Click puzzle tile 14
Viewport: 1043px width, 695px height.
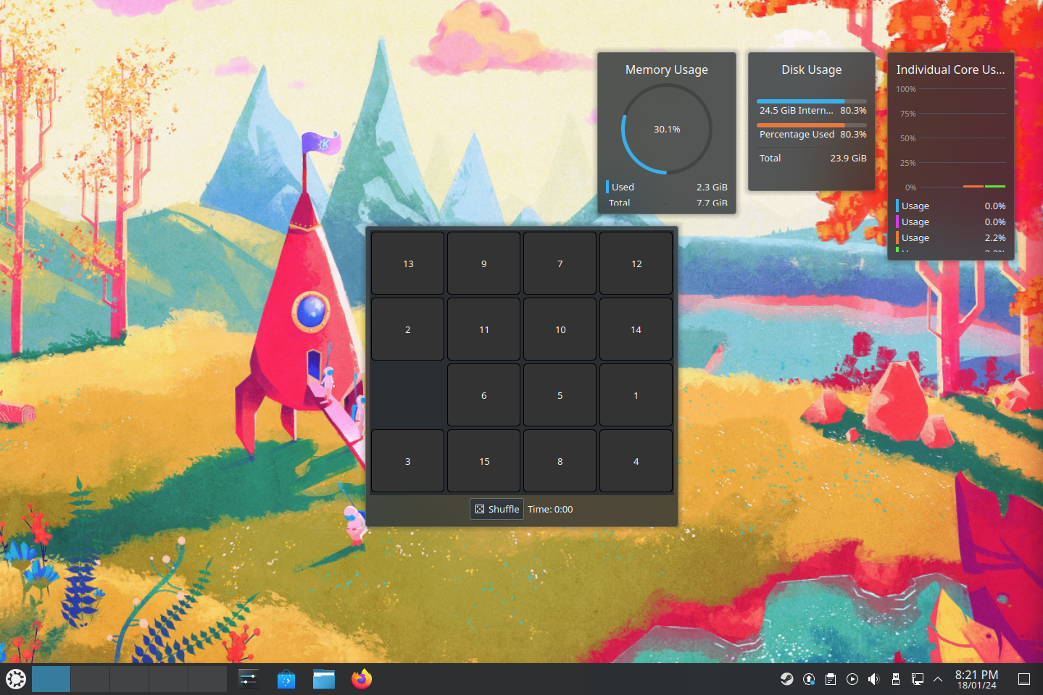(636, 329)
